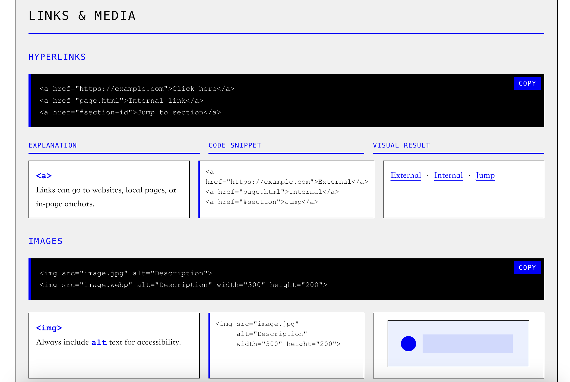The width and height of the screenshot is (570, 382).
Task: Open the External hyperlink
Action: 406,175
